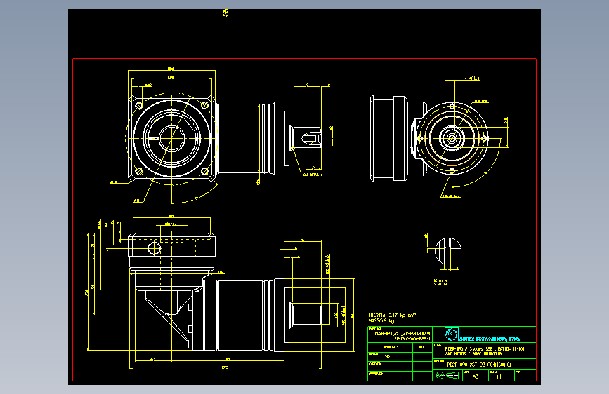Click the detail view label text
The height and width of the screenshot is (394, 609).
(x=440, y=283)
